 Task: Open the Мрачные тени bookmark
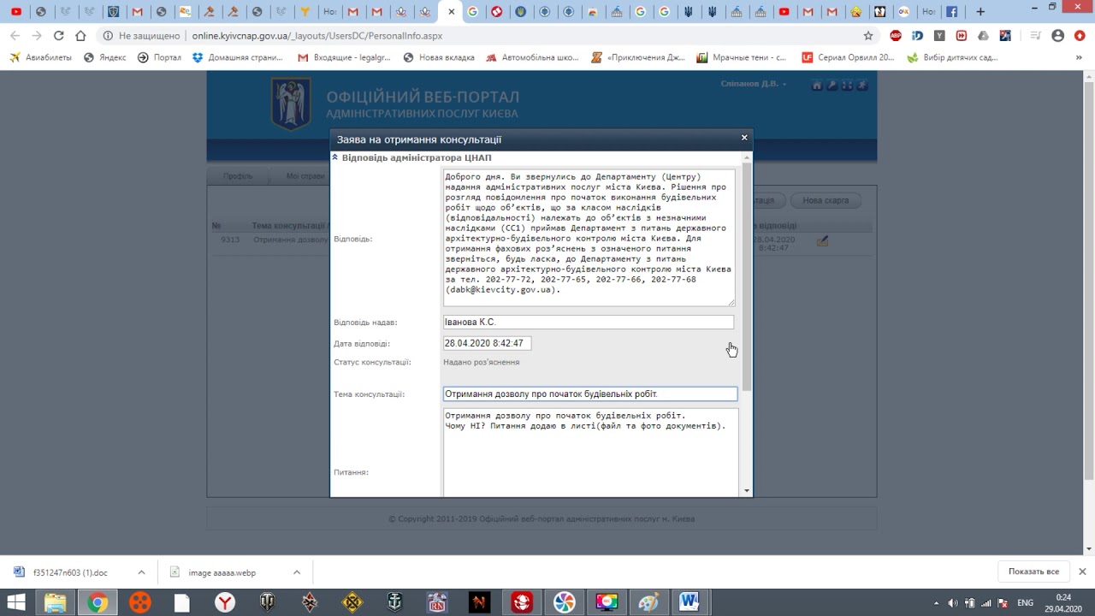pos(742,57)
